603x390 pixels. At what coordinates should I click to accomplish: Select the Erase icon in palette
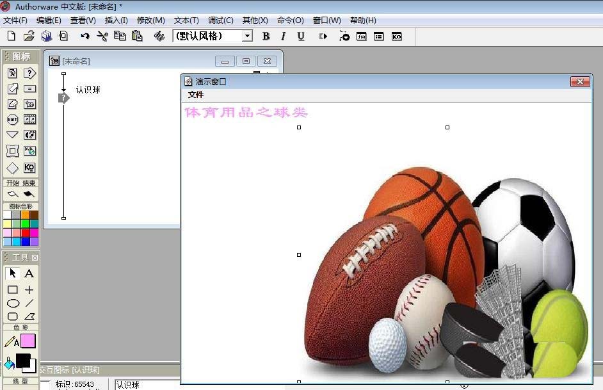click(12, 104)
